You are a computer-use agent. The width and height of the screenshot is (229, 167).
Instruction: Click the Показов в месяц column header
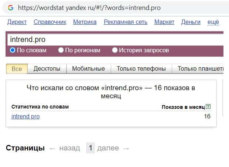point(183,107)
